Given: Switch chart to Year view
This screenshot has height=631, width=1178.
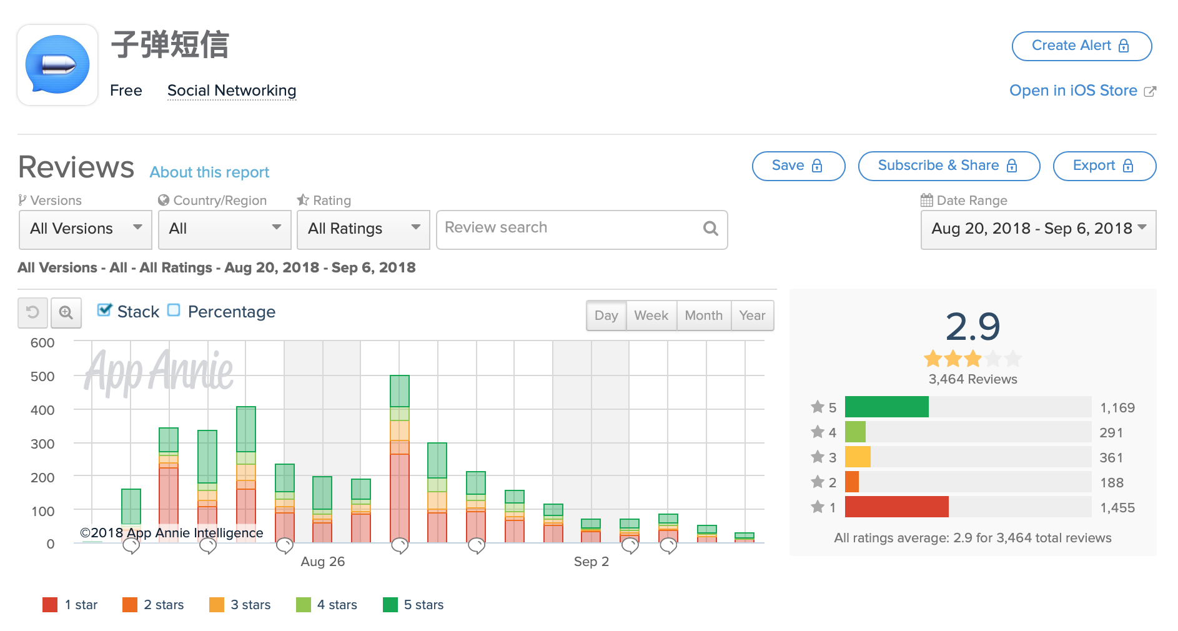Looking at the screenshot, I should 753,315.
